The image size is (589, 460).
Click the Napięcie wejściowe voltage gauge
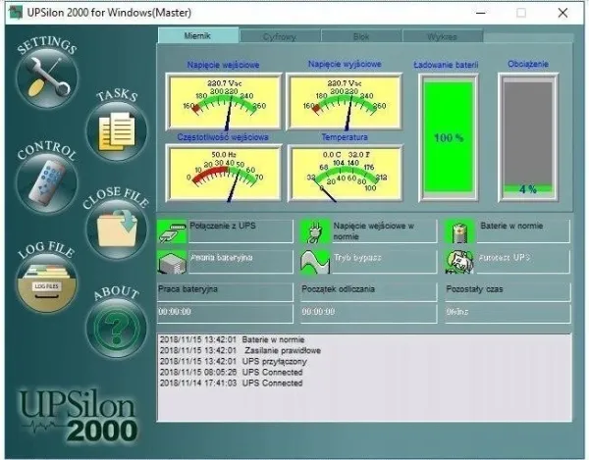pyautogui.click(x=224, y=101)
